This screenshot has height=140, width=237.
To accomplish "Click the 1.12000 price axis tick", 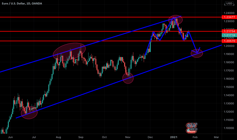I will pos(229,112).
